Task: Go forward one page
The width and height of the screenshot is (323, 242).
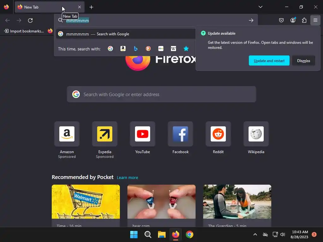Action: click(19, 20)
